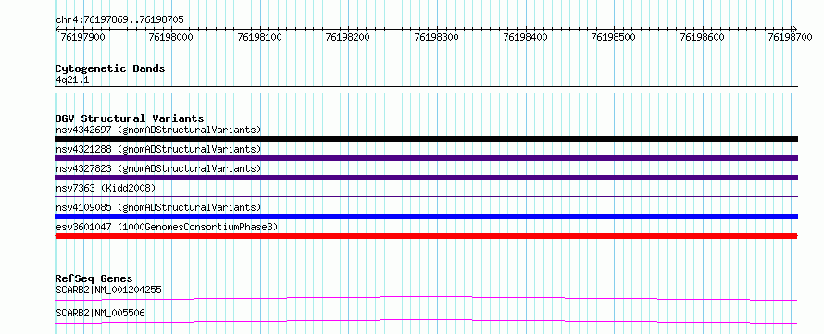Click the SCARB2|NM_005506 gene label
The width and height of the screenshot is (824, 334).
coord(100,314)
